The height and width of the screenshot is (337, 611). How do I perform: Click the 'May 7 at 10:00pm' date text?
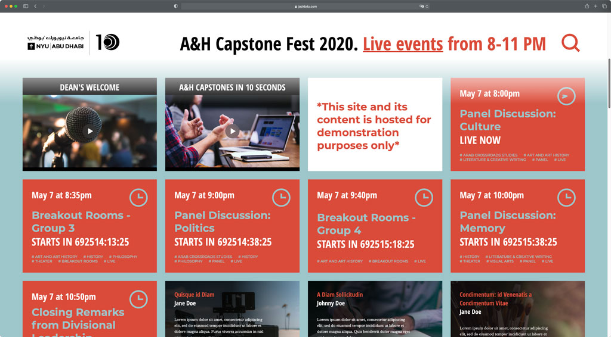(492, 195)
